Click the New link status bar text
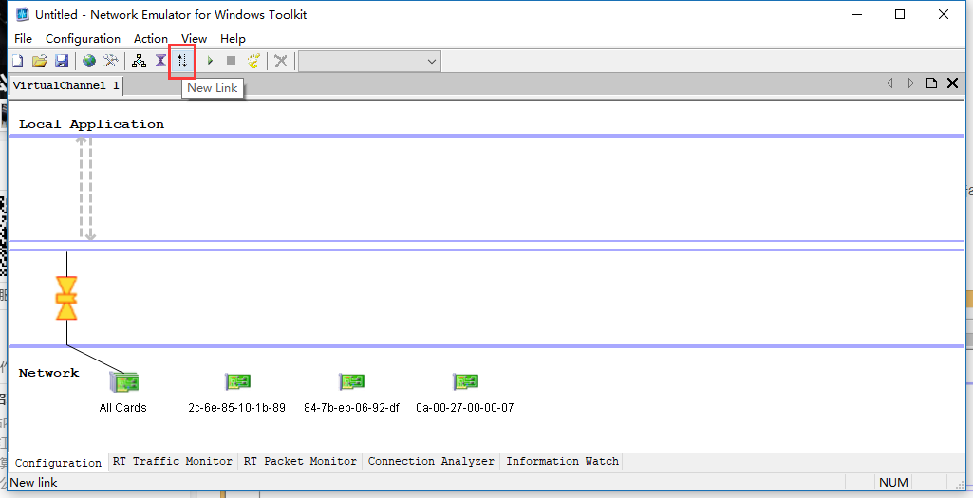 [33, 483]
